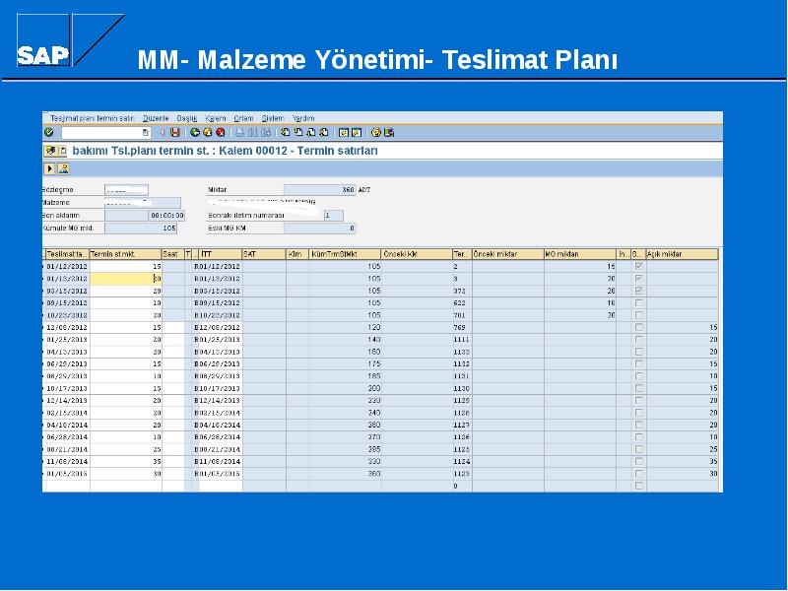Click the 'Önceki miktar' column header
Viewport: 788px width, 591px height.
click(508, 254)
